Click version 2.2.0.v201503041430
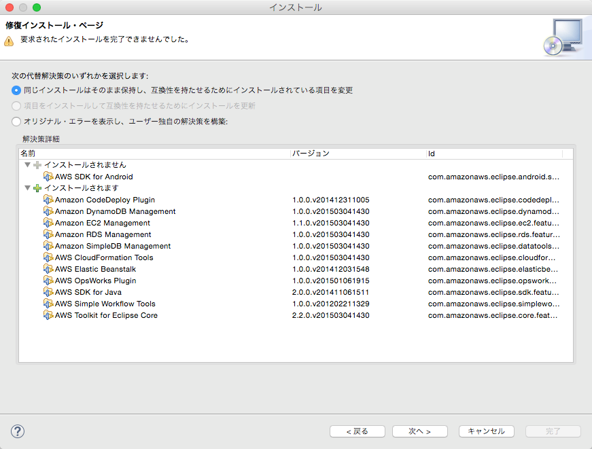Image resolution: width=592 pixels, height=449 pixels. point(331,315)
